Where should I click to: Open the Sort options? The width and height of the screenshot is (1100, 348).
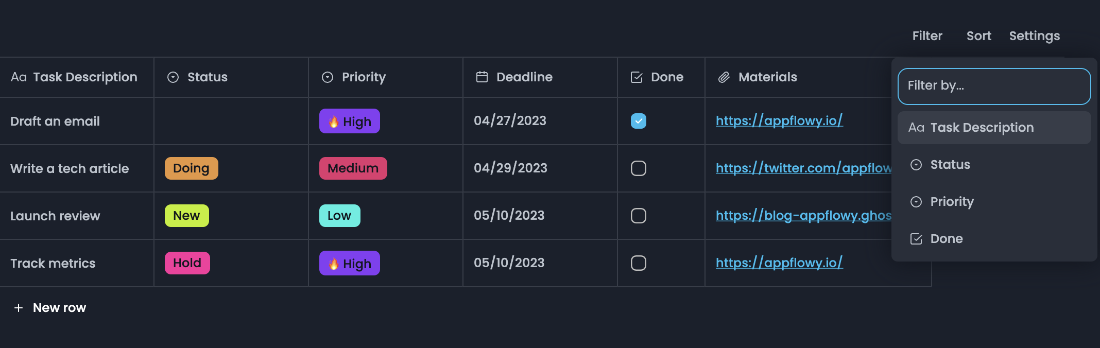point(978,36)
